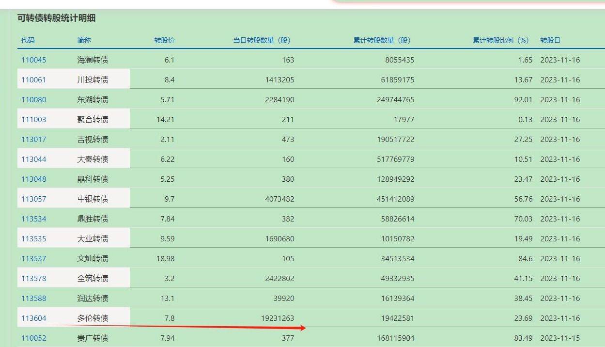The width and height of the screenshot is (605, 347).
Task: Click the 累计转股比例（%） column header
Action: (501, 40)
